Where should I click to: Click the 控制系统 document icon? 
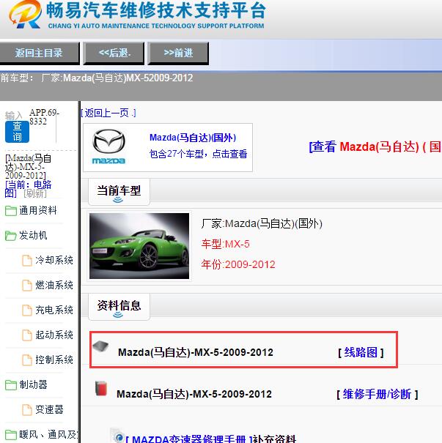tap(27, 360)
